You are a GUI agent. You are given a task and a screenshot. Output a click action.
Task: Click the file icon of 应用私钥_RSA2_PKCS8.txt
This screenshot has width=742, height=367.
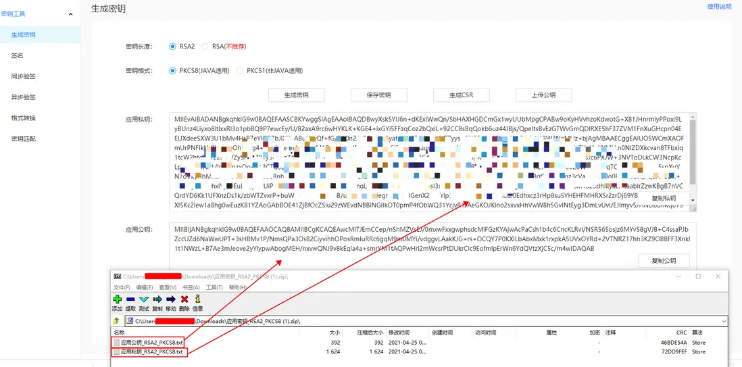[x=116, y=352]
